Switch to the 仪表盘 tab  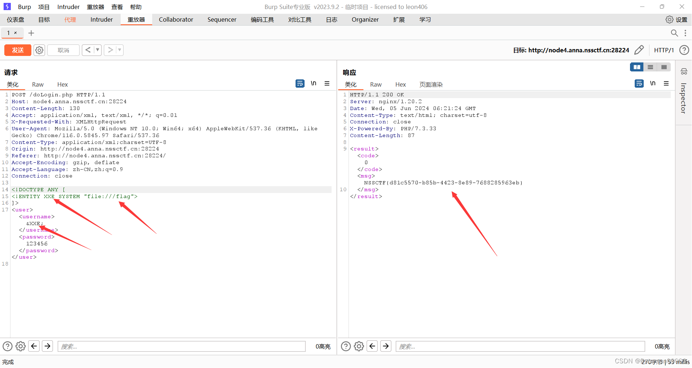[x=15, y=19]
